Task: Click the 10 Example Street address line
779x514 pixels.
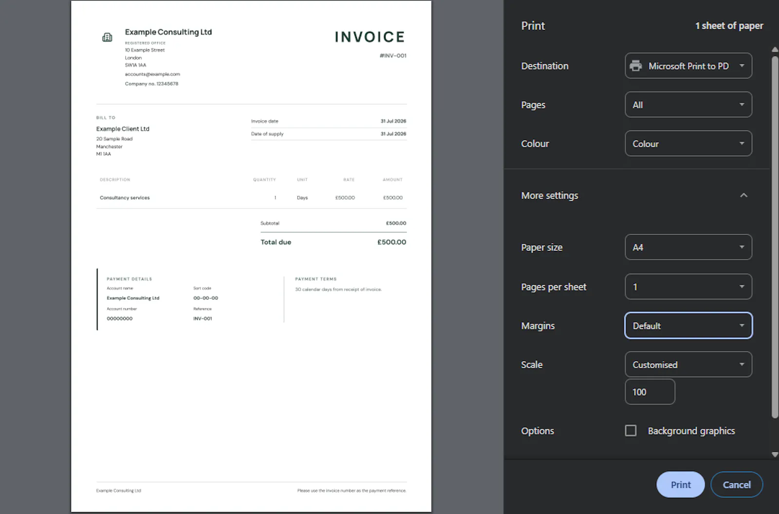Action: 145,50
